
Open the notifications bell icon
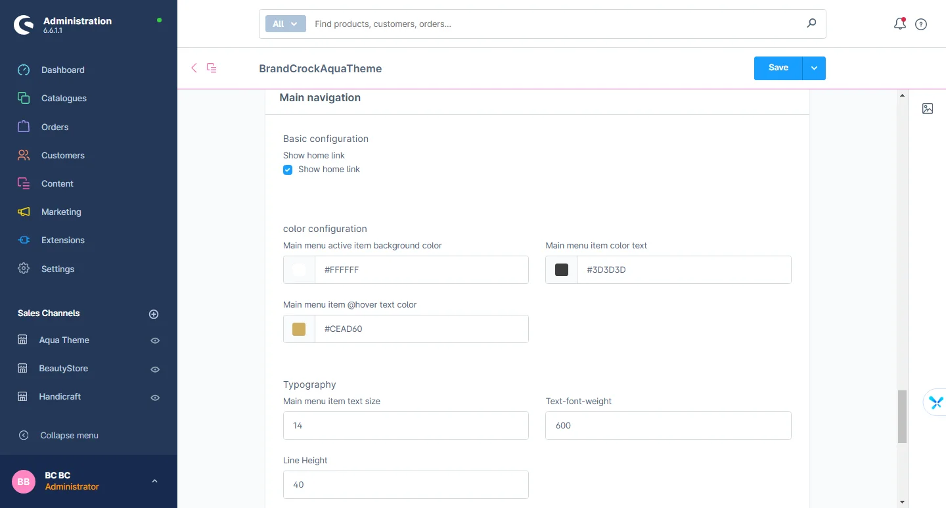(x=899, y=24)
